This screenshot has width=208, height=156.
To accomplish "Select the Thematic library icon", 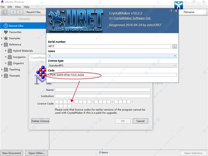I will point(6,76).
